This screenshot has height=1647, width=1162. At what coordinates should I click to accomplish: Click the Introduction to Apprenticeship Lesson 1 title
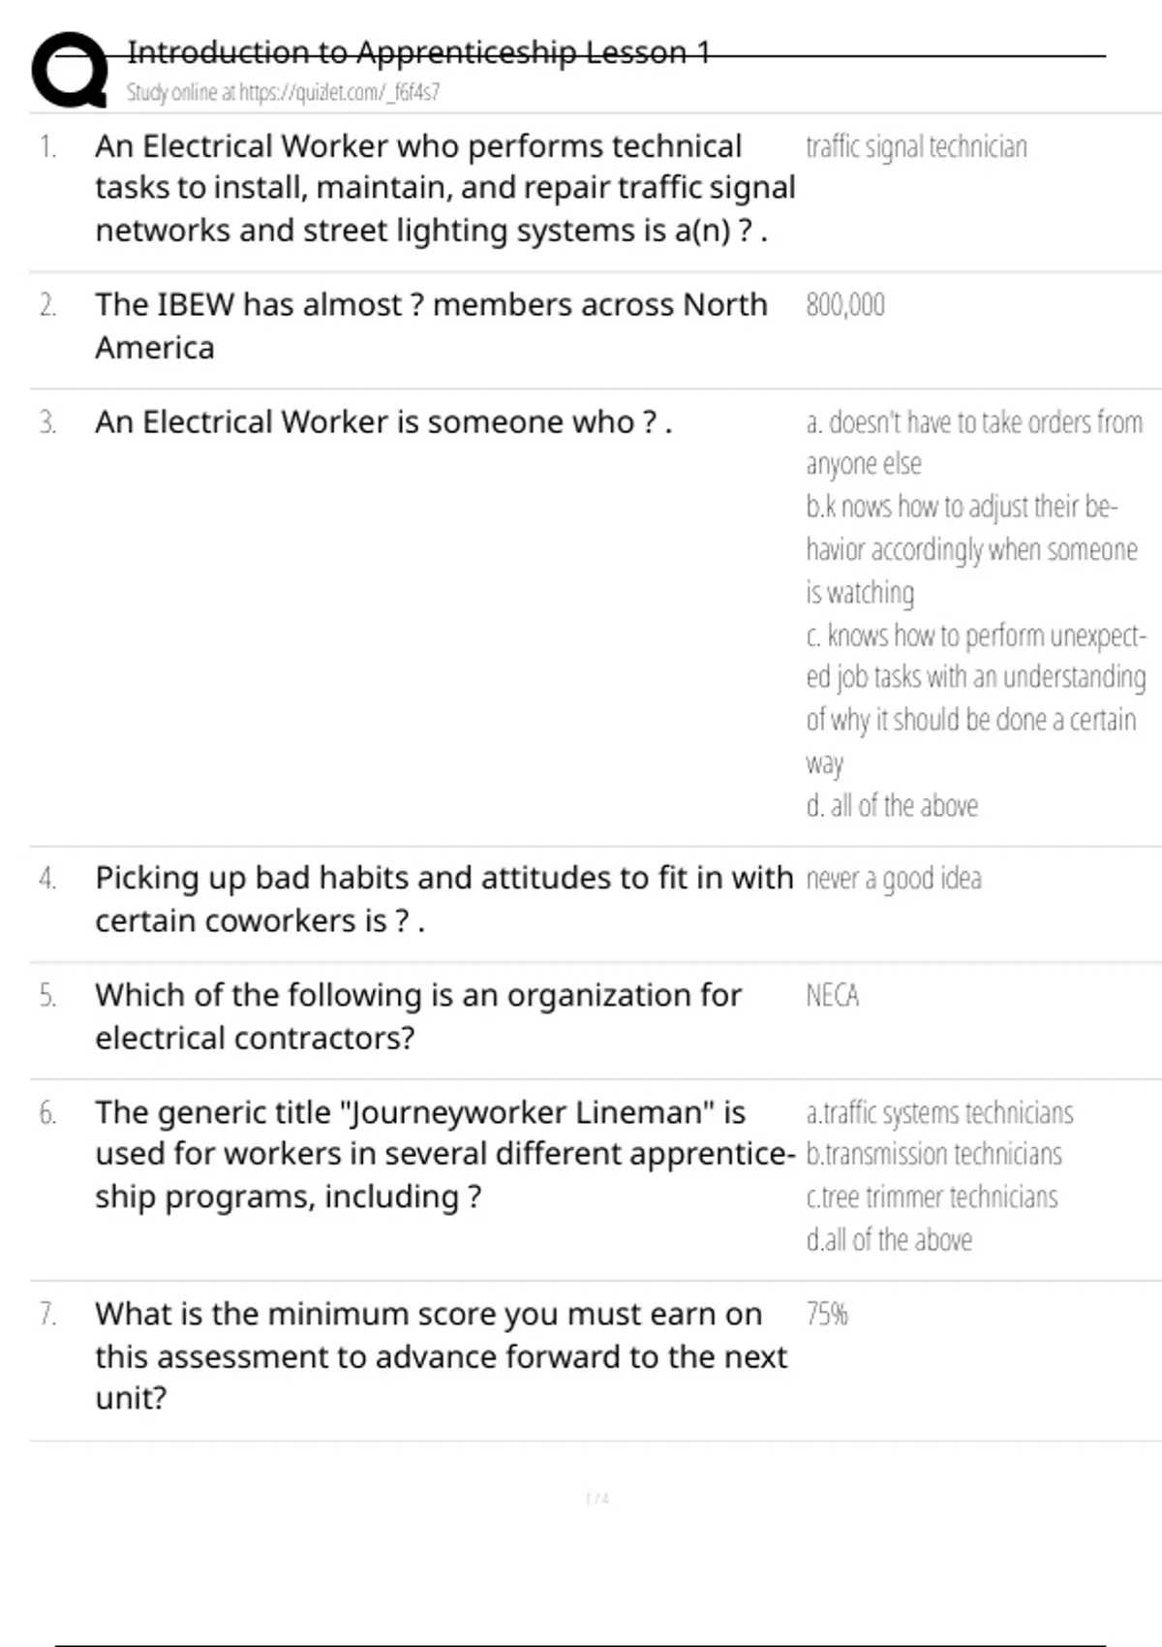[418, 52]
